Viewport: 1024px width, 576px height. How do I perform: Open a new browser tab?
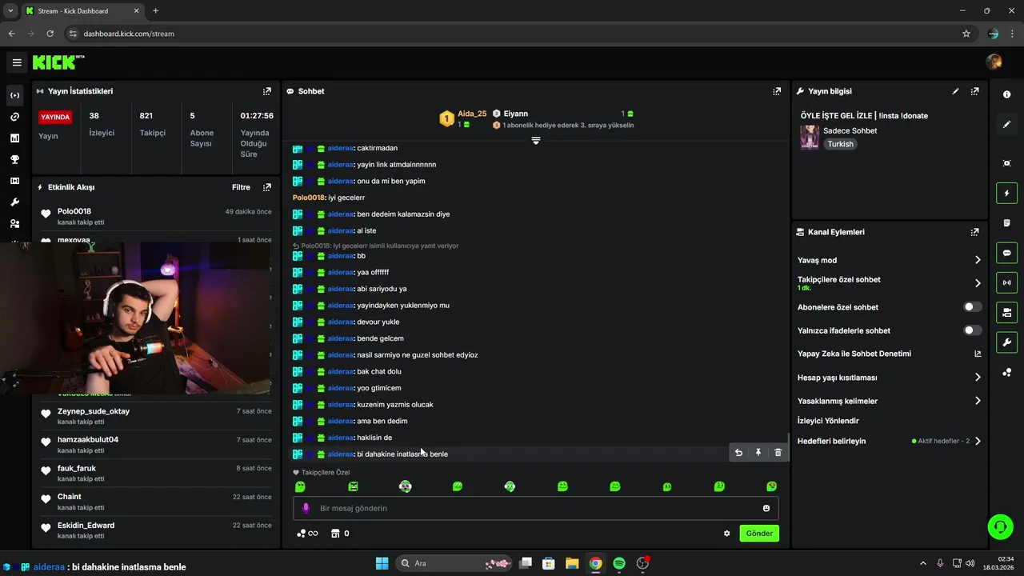click(x=155, y=11)
